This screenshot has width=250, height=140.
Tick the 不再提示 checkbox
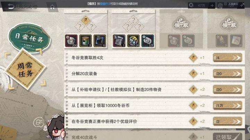click(x=225, y=4)
